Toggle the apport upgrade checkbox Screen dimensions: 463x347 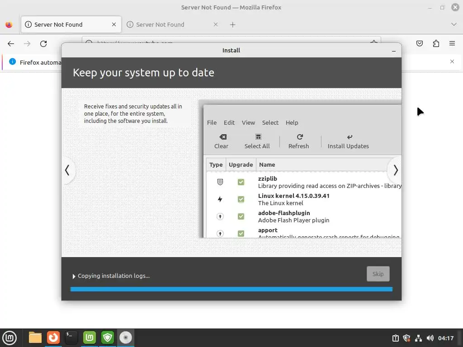[241, 234]
